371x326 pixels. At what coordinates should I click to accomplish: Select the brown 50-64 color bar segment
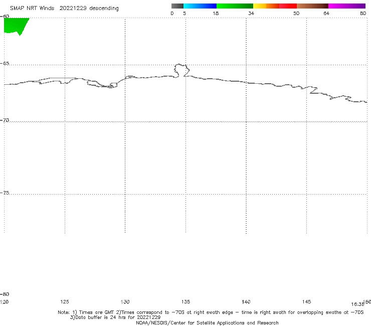pos(312,6)
